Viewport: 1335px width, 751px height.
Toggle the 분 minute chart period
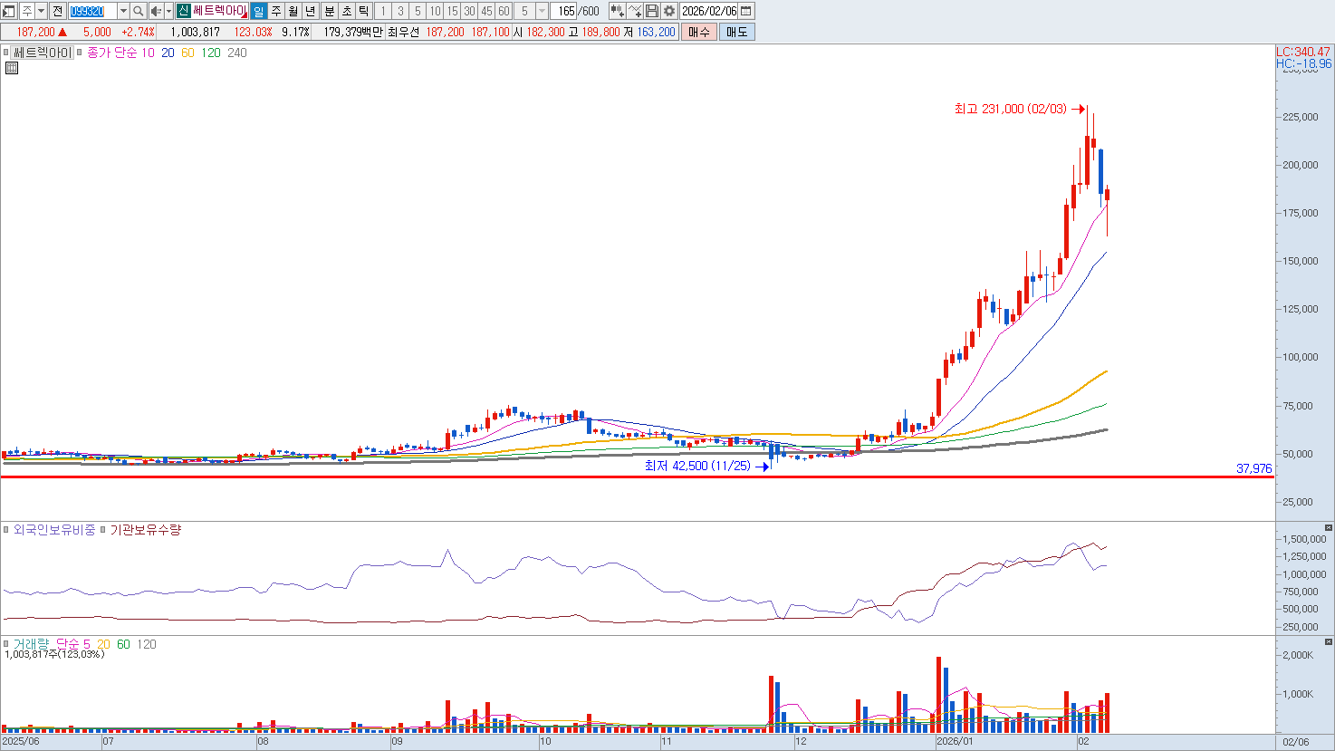click(x=329, y=11)
